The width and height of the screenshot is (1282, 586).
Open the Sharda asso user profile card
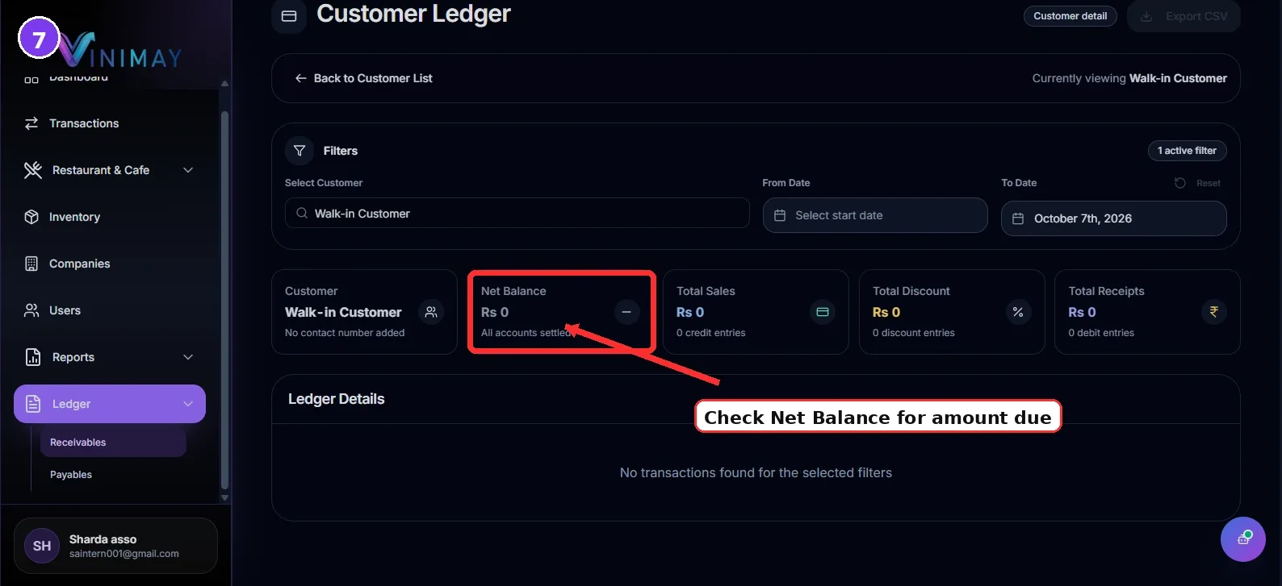pos(115,546)
